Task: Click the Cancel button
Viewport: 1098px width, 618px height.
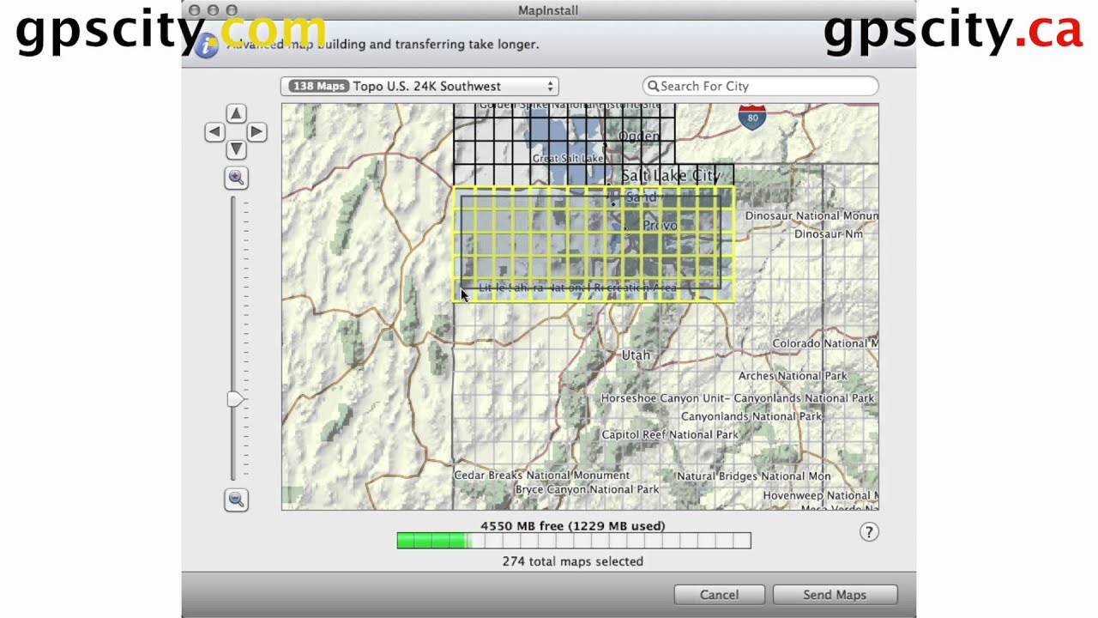Action: (719, 595)
